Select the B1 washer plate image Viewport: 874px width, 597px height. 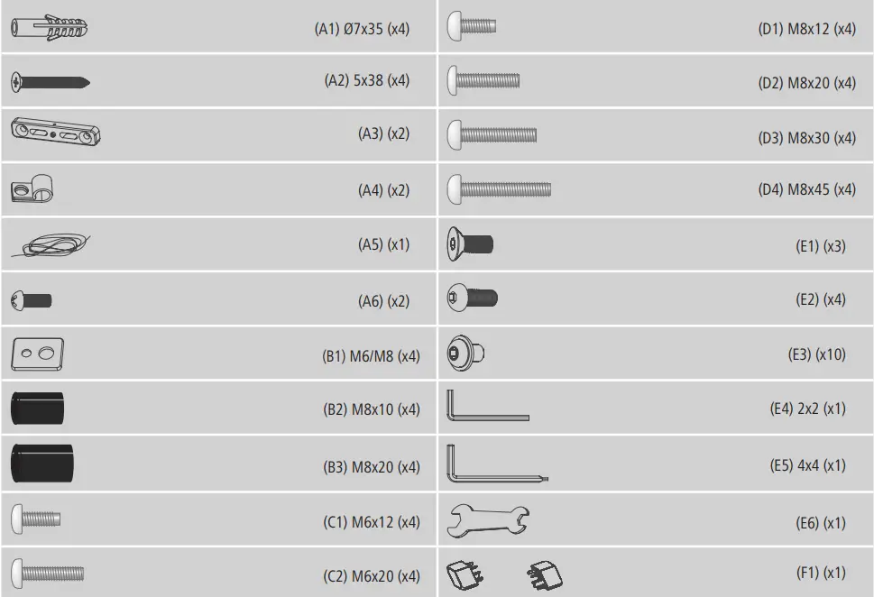pyautogui.click(x=39, y=354)
